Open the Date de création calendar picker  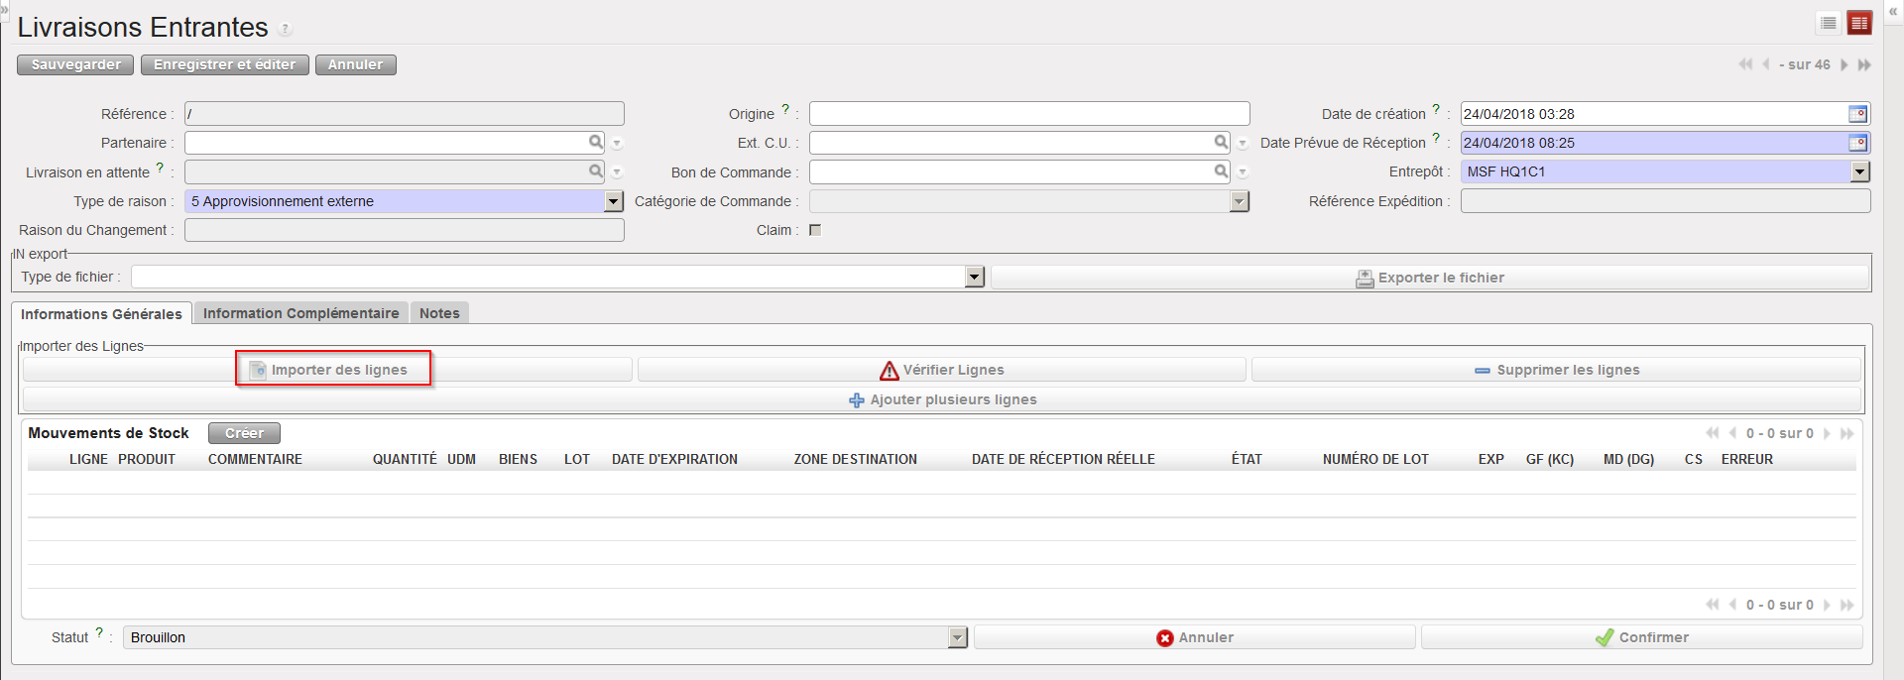(x=1857, y=114)
